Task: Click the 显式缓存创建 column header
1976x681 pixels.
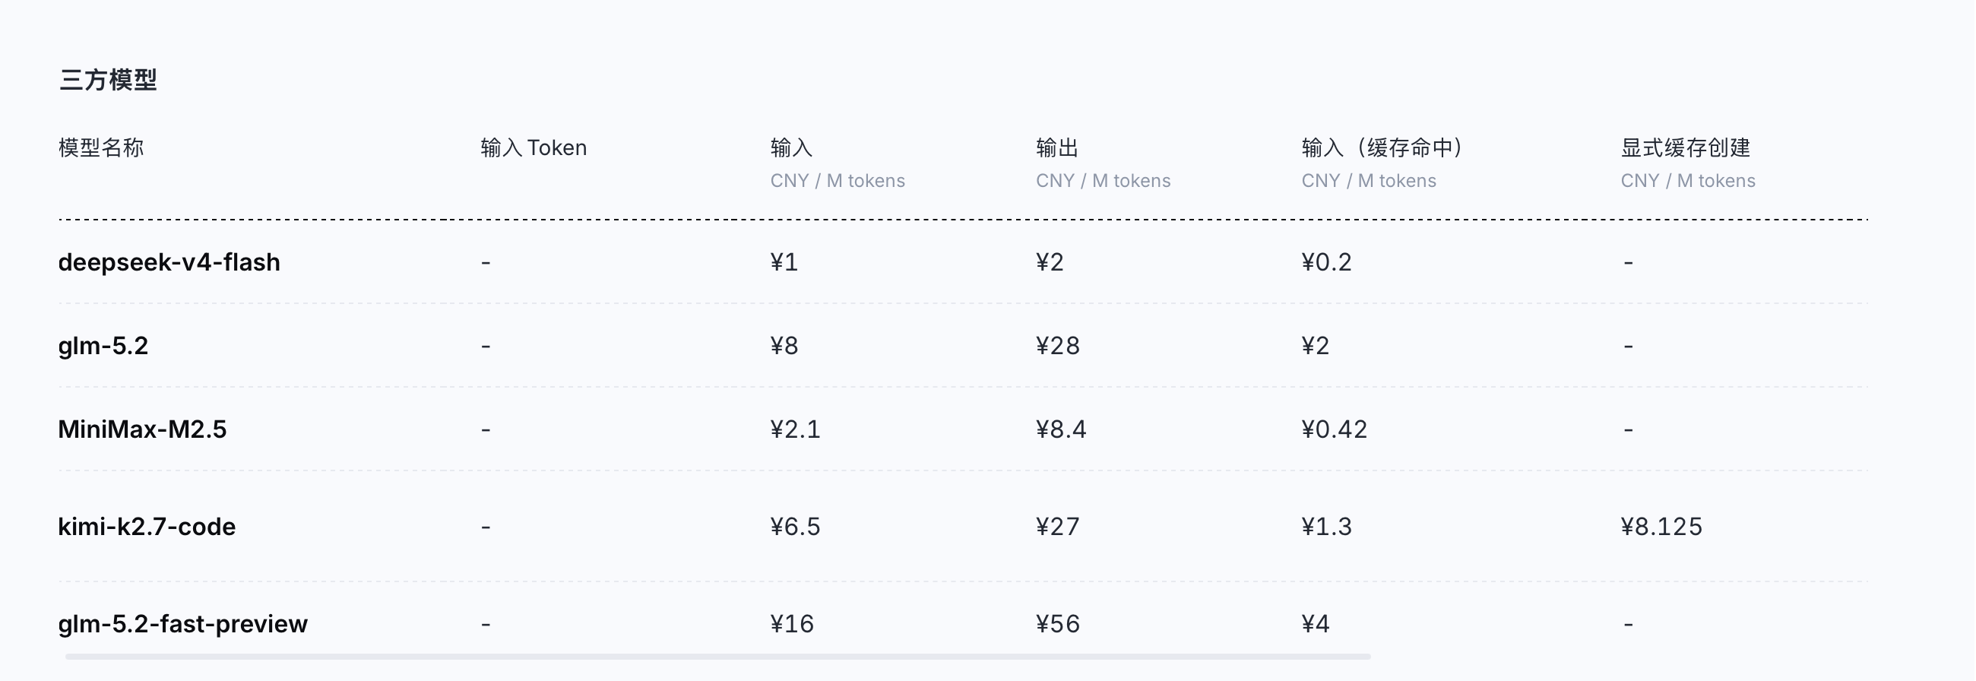Action: coord(1685,147)
